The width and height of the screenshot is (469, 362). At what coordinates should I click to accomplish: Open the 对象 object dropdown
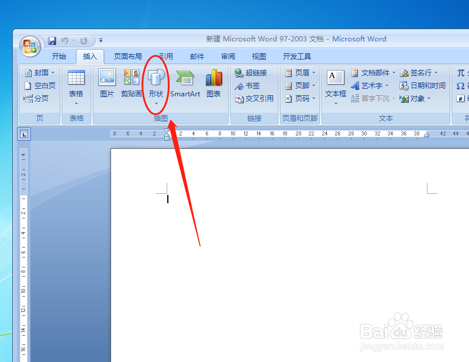[415, 98]
